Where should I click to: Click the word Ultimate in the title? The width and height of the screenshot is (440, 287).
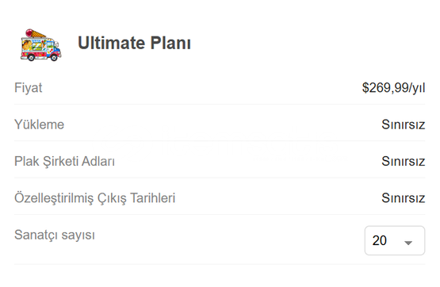(111, 43)
